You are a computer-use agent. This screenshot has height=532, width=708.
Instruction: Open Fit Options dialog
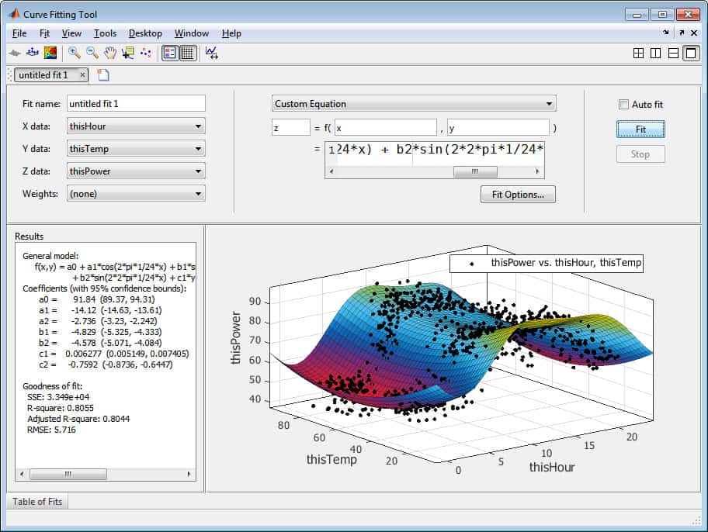coord(518,195)
